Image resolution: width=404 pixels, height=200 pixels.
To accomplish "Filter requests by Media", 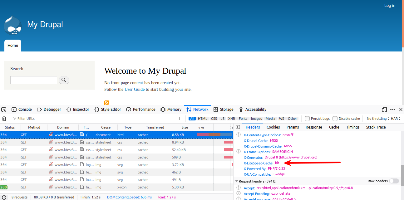I will click(x=270, y=119).
